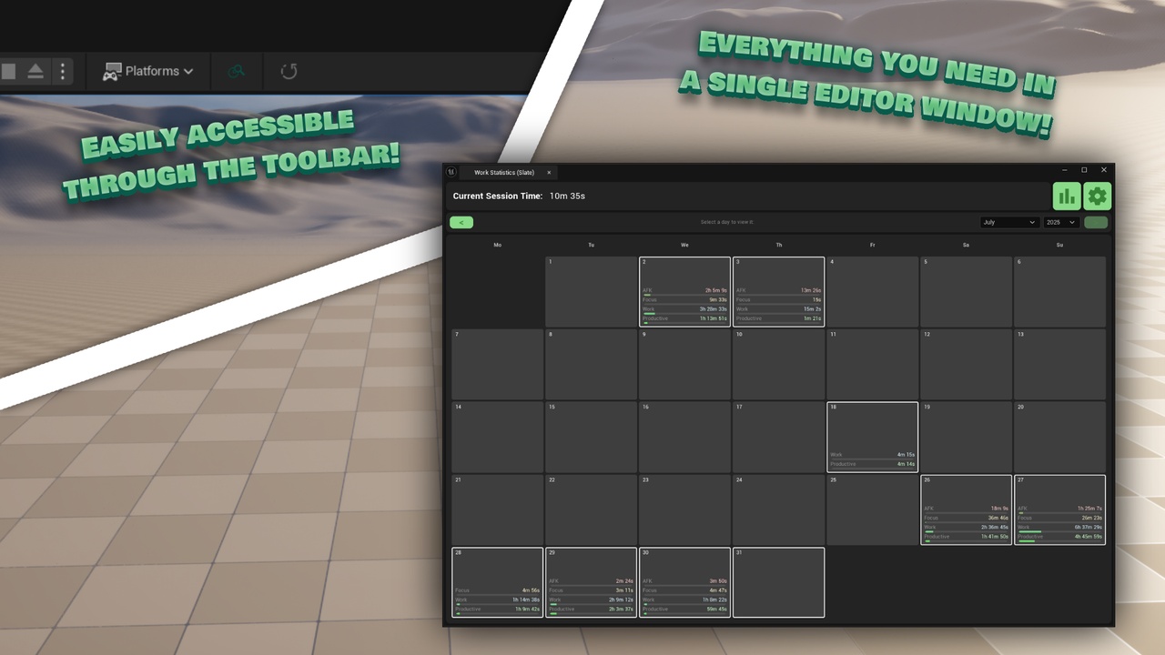
Task: Open the 2025 year dropdown
Action: 1060,222
